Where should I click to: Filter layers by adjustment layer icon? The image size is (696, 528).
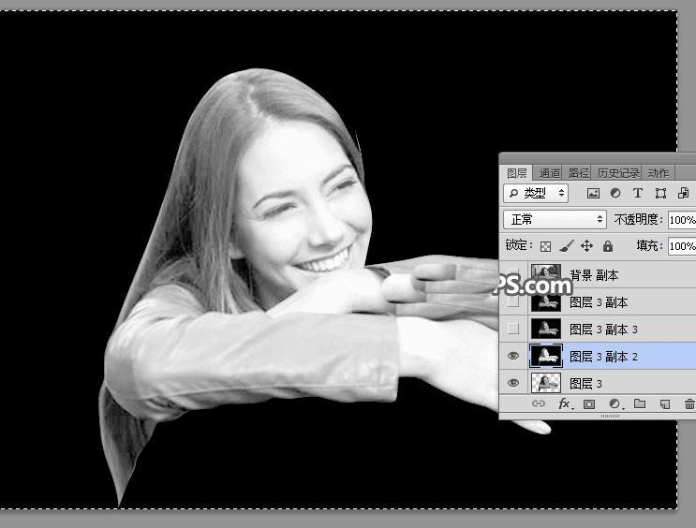(x=615, y=193)
